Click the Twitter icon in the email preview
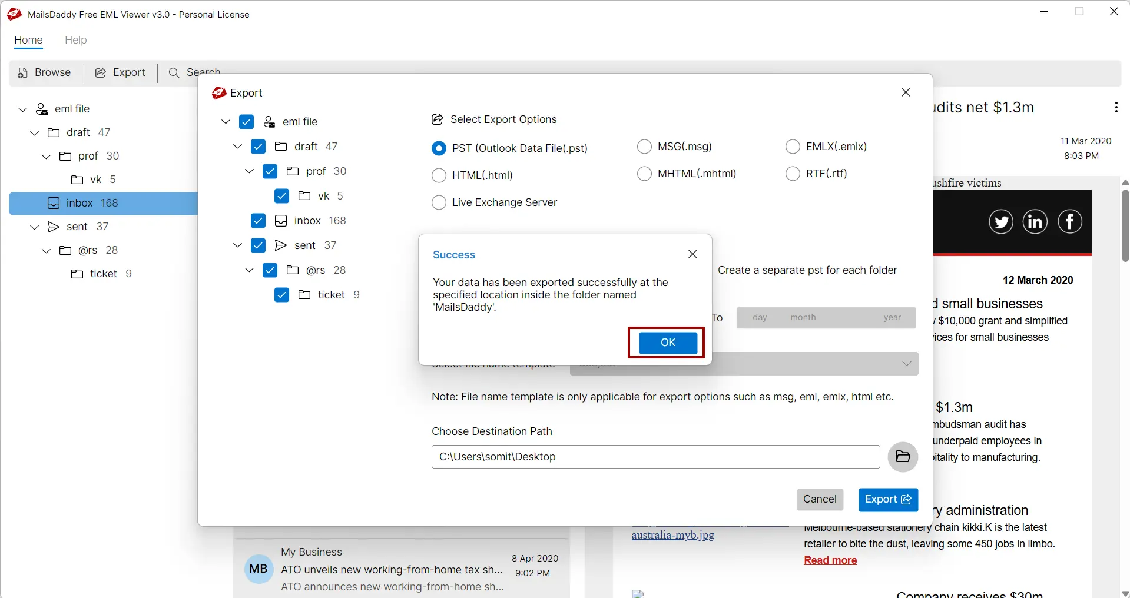The height and width of the screenshot is (598, 1130). 1000,222
